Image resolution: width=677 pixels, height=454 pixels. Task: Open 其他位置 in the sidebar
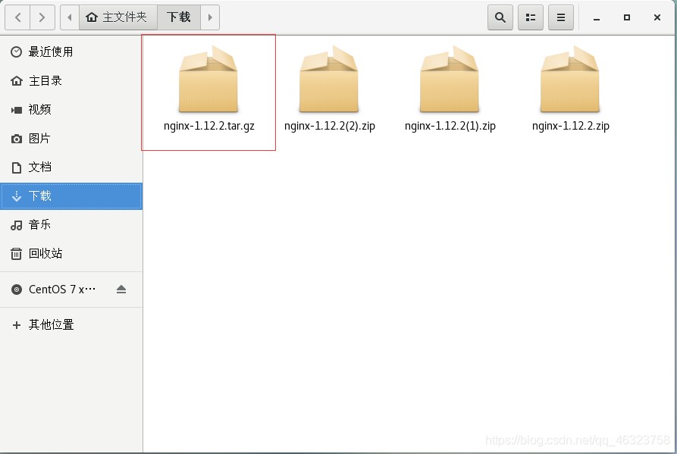(71, 324)
